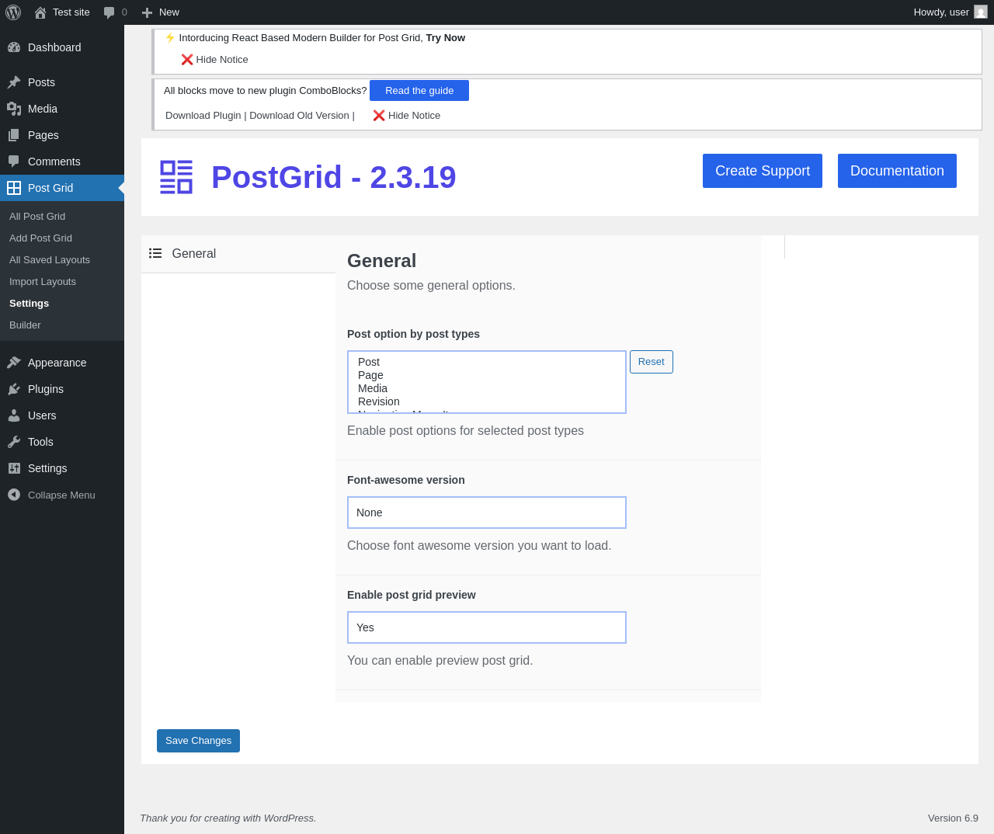Image resolution: width=994 pixels, height=834 pixels.
Task: Open the Documentation button
Action: (x=897, y=171)
